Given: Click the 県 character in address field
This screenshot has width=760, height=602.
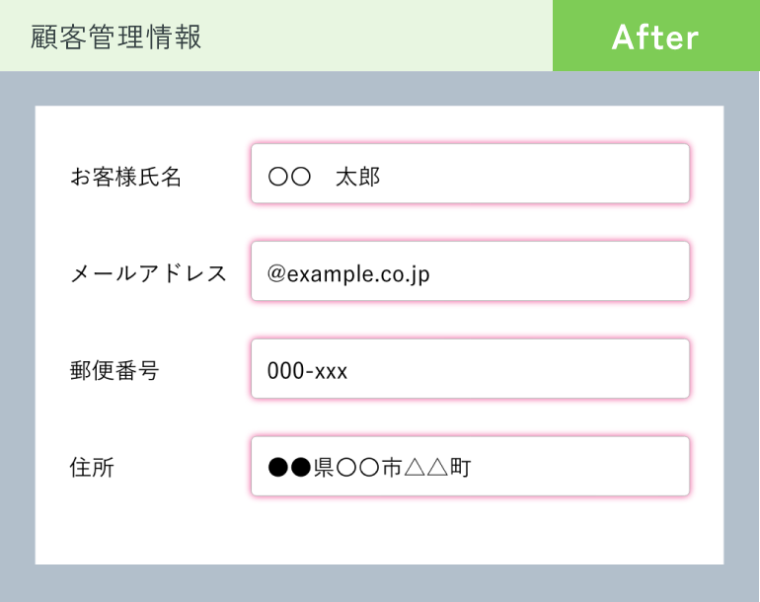Looking at the screenshot, I should tap(324, 468).
